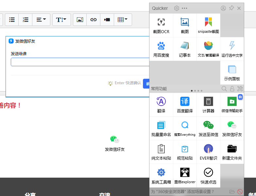Open Quicker more options ellipsis
The image size is (256, 196).
click(184, 8)
